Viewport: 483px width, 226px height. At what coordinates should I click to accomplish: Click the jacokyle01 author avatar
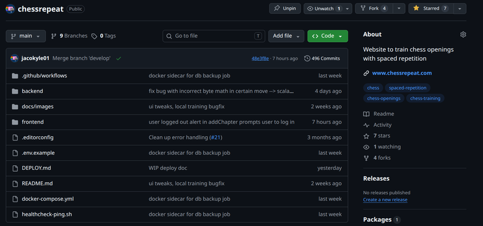14,58
